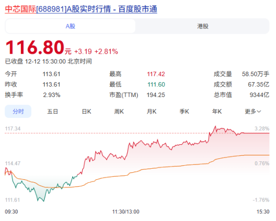Switch to the 港股 tab
Image resolution: width=276 pixels, height=221 pixels.
coord(203,26)
